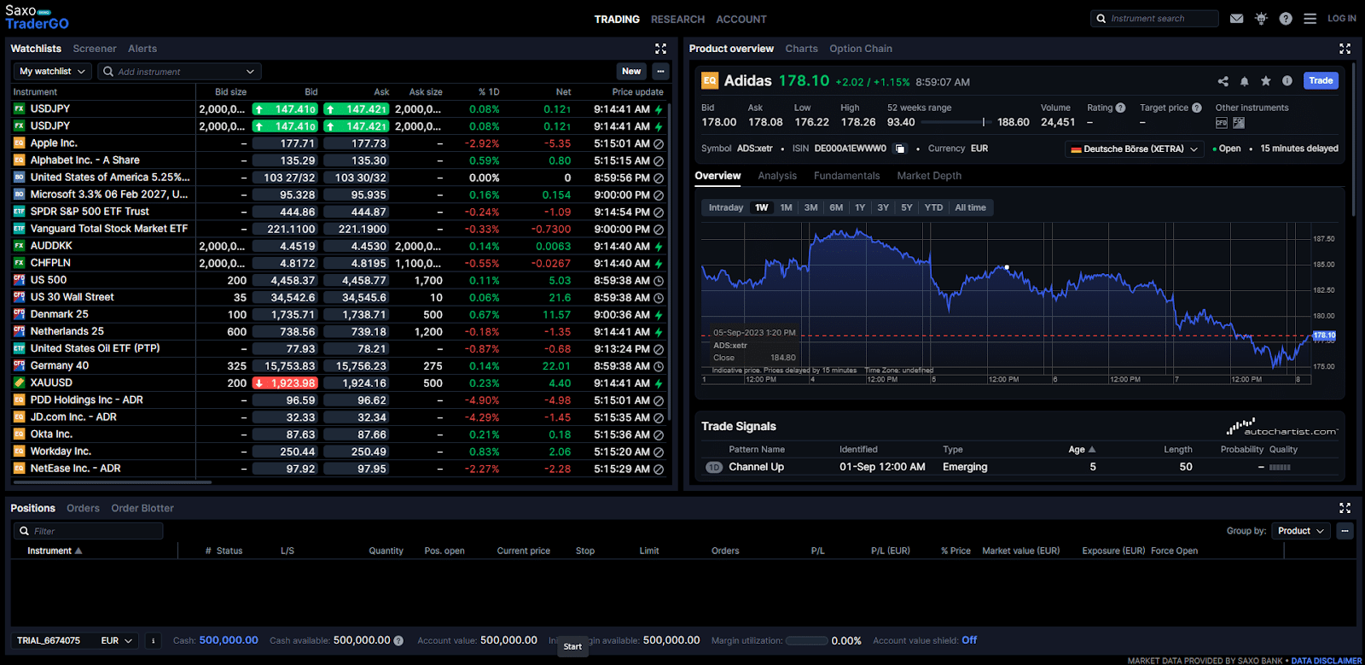Screen dimensions: 1365x665
Task: Switch to the RESEARCH section
Action: [678, 19]
